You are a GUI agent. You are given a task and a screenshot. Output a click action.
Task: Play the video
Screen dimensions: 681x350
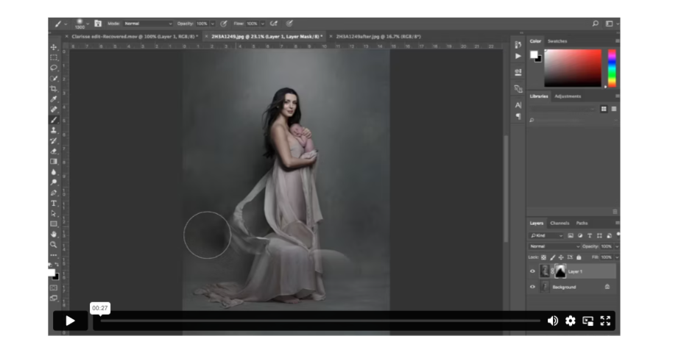point(70,321)
